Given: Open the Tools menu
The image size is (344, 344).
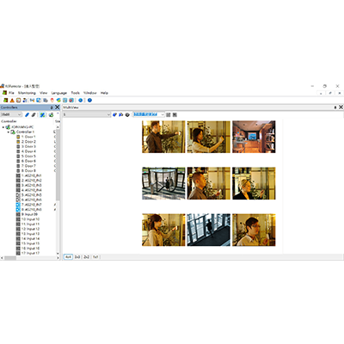Looking at the screenshot, I should click(75, 93).
